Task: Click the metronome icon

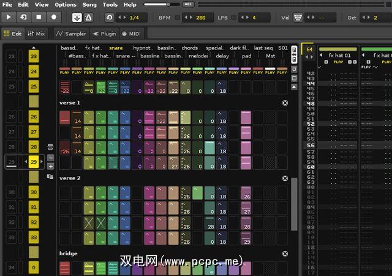Action: (89, 17)
